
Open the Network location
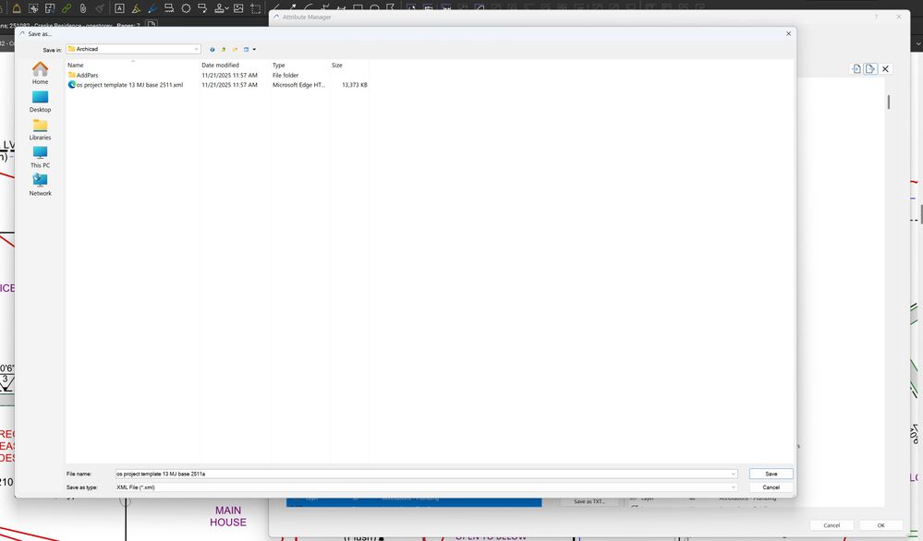[40, 185]
